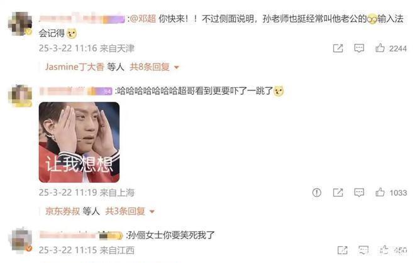415x263 pixels.
Task: Repost the Shanghai comment using share icon
Action: tap(338, 193)
